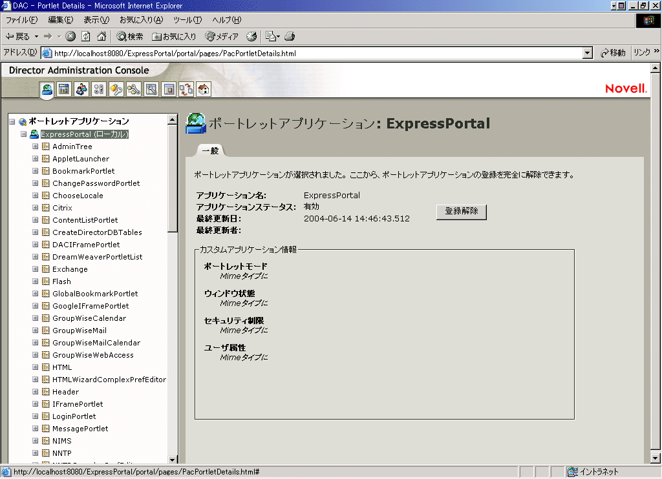Open the sync arrows console icon

pyautogui.click(x=186, y=89)
